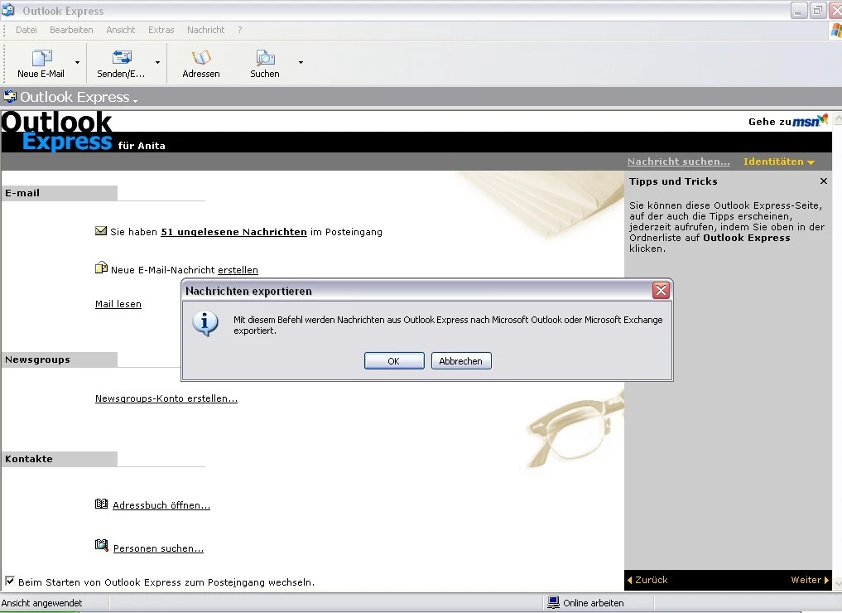Screen dimensions: 842x613
Task: Open the Bearbeiten menu
Action: tap(71, 30)
